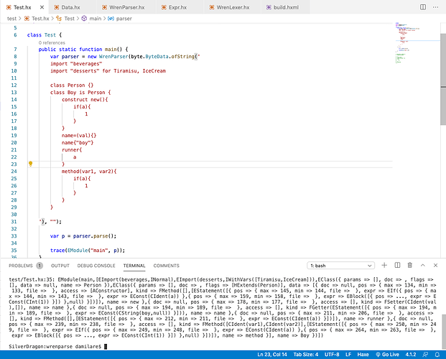Screen dimensions: 446x359
Task: Close the terminal panel with X
Action: (435, 266)
